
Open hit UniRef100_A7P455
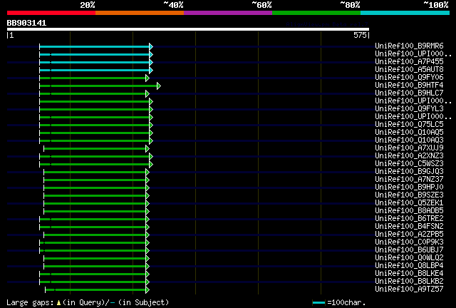click(409, 62)
